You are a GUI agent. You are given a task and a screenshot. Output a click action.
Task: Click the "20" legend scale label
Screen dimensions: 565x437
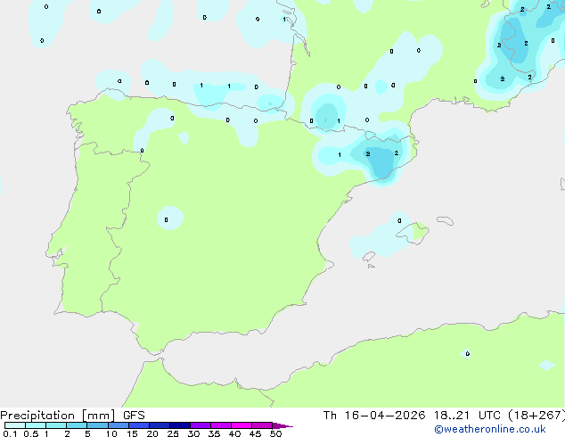click(x=152, y=433)
